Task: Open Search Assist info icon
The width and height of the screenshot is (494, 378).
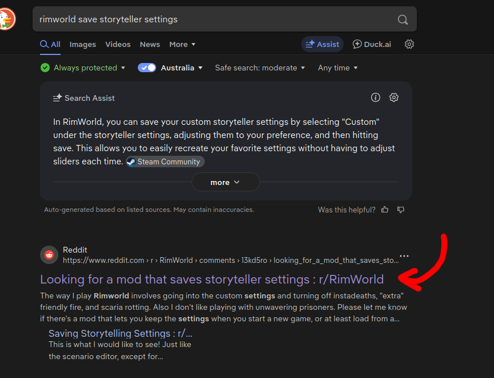Action: (x=375, y=97)
